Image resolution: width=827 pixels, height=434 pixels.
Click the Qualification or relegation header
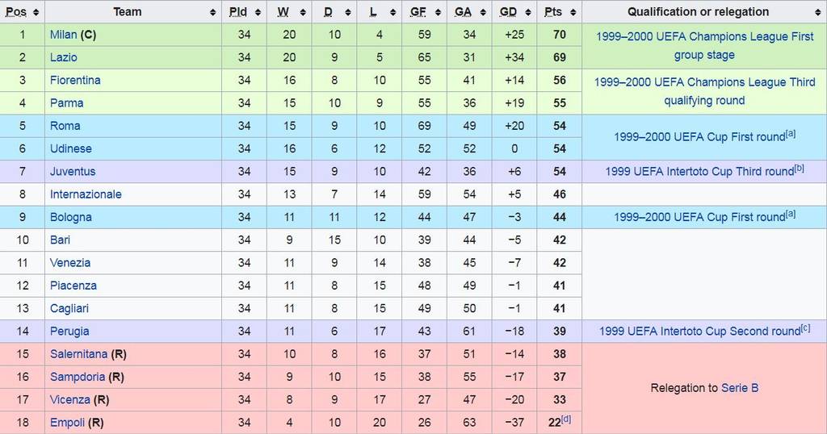[x=698, y=12]
